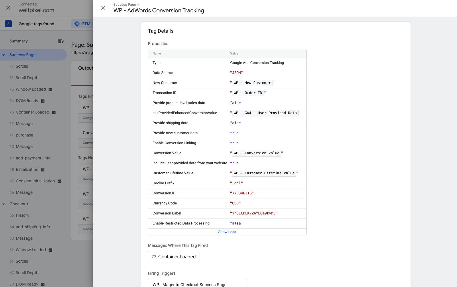
Task: Click the code icon next to 73 Container Loaded
Action: click(x=54, y=112)
